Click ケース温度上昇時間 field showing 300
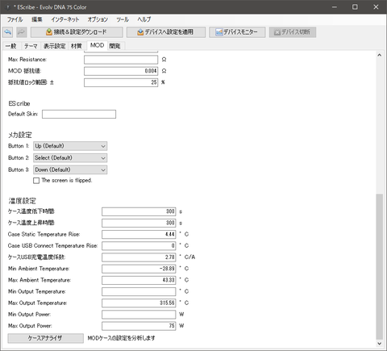This screenshot has width=387, height=351. pos(139,223)
